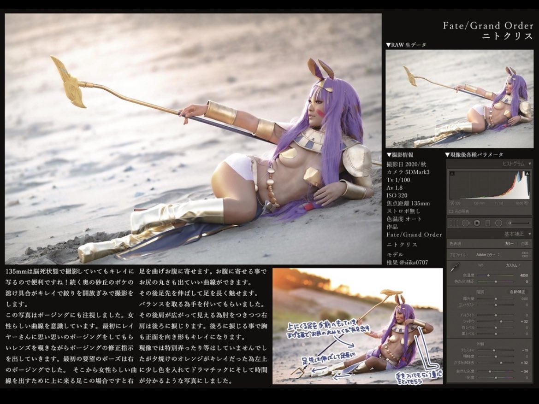Select the adjustment brush tool
539x404 pixels.
[519, 223]
